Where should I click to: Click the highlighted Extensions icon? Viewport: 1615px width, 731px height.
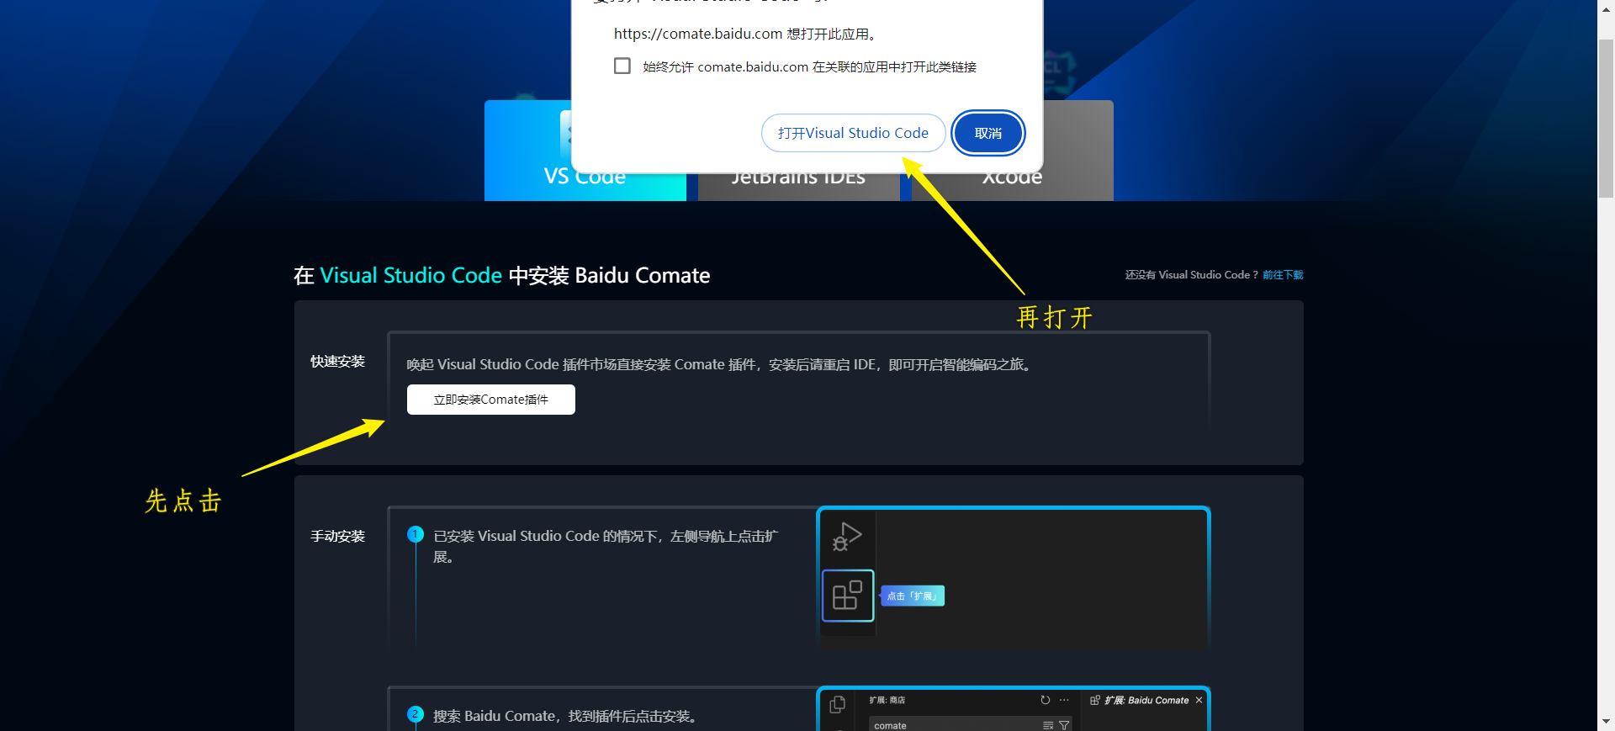[x=848, y=596]
